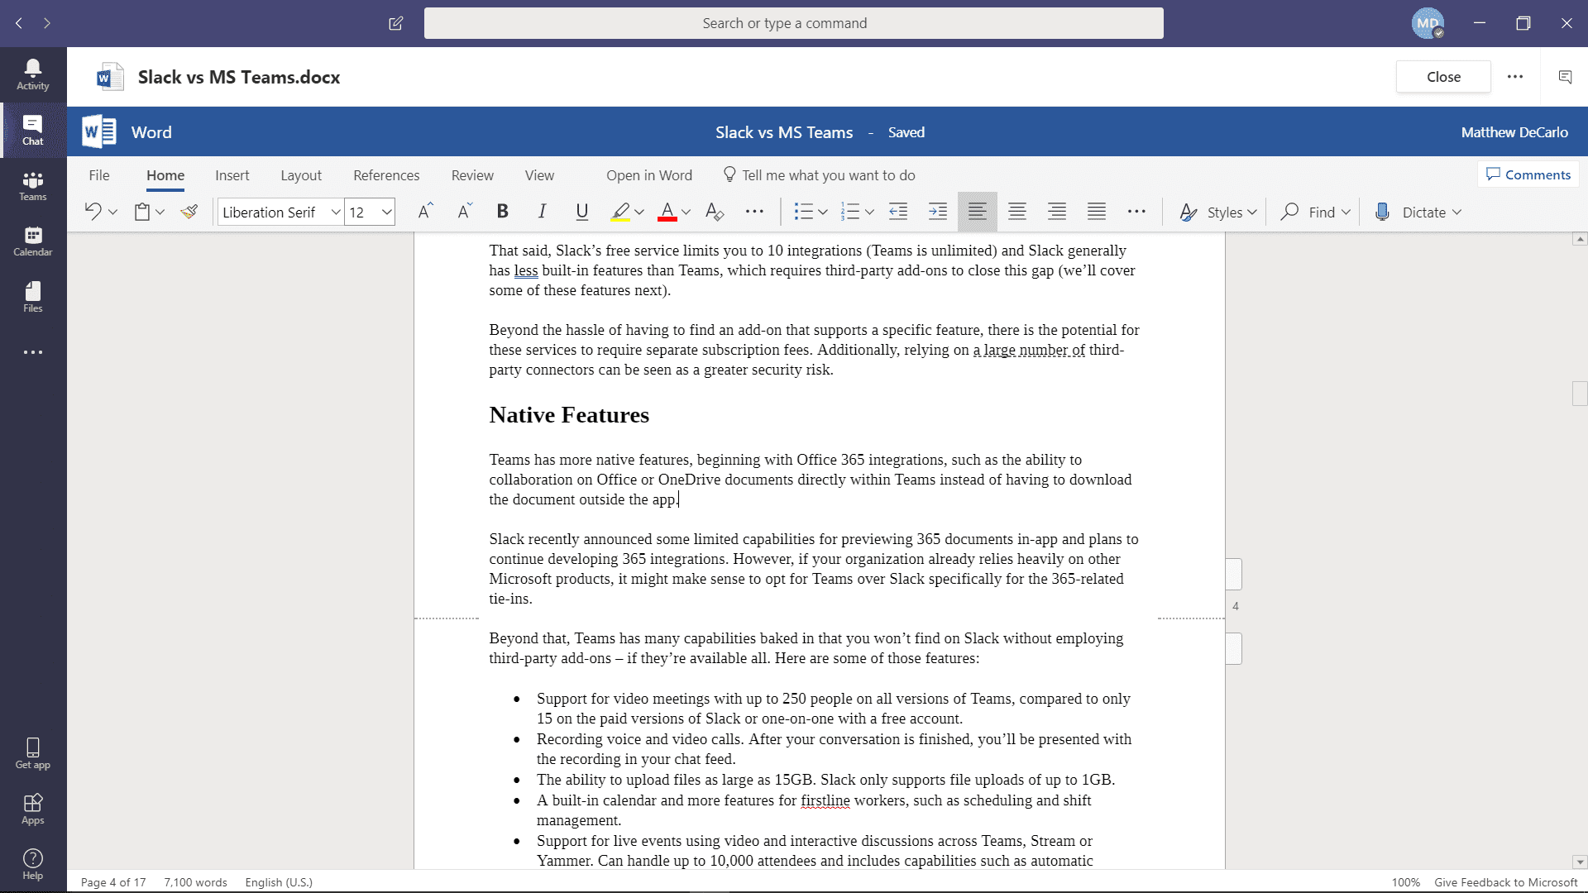This screenshot has height=893, width=1588.
Task: Switch to the Layout tab
Action: click(301, 175)
